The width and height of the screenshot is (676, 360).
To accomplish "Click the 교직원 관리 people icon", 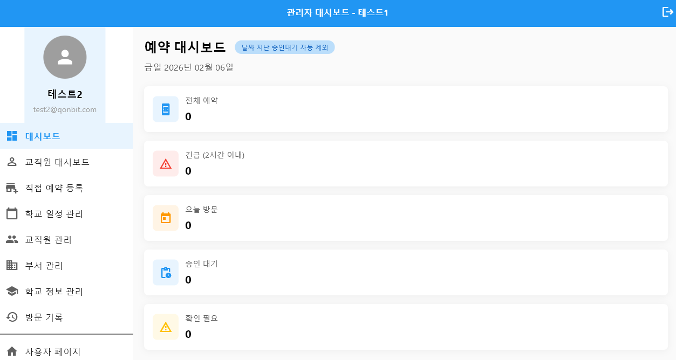I will (12, 239).
